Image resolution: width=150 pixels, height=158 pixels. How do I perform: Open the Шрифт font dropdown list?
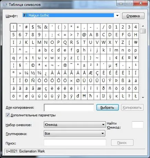click(117, 16)
